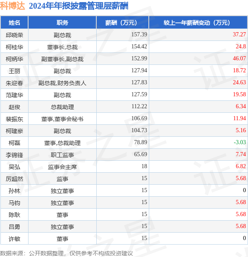Image resolution: width=248 pixels, height=257 pixels.
Task: Click the name 许敏
Action: tap(14, 239)
